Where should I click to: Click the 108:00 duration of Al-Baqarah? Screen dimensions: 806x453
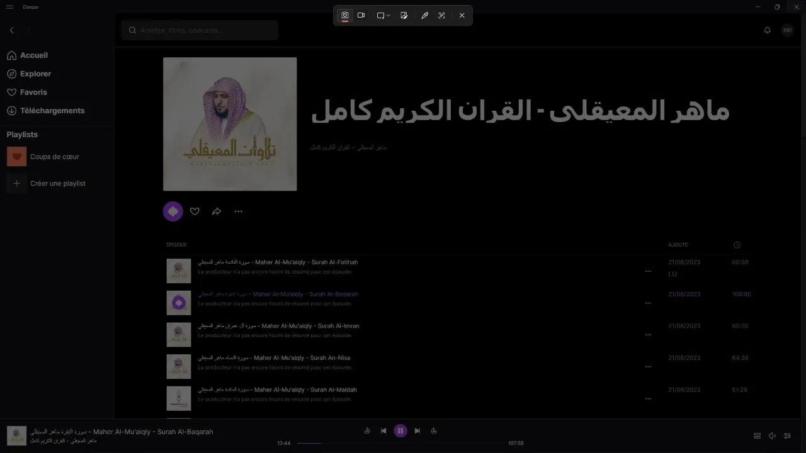click(741, 294)
